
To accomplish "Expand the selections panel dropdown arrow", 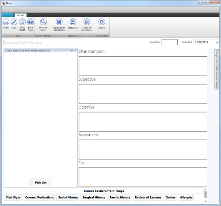I will pos(72,51).
